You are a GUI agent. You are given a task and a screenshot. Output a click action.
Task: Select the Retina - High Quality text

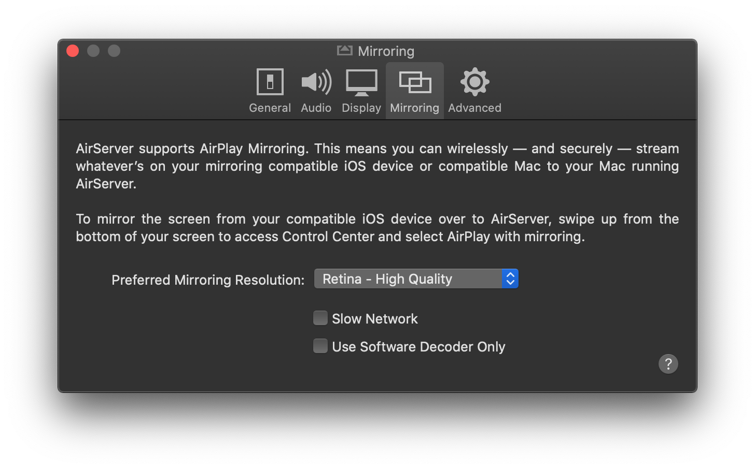[x=387, y=279]
